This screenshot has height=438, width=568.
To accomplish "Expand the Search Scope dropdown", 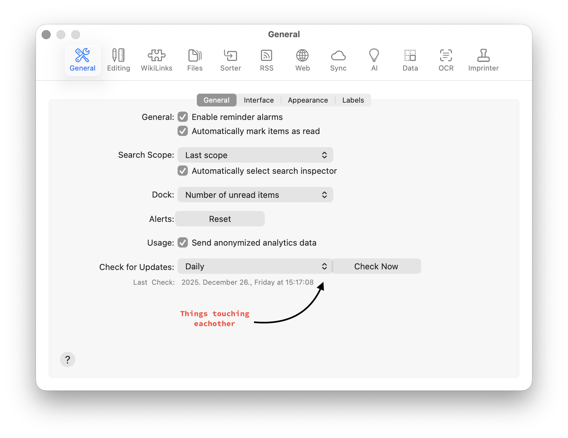I will click(x=255, y=155).
